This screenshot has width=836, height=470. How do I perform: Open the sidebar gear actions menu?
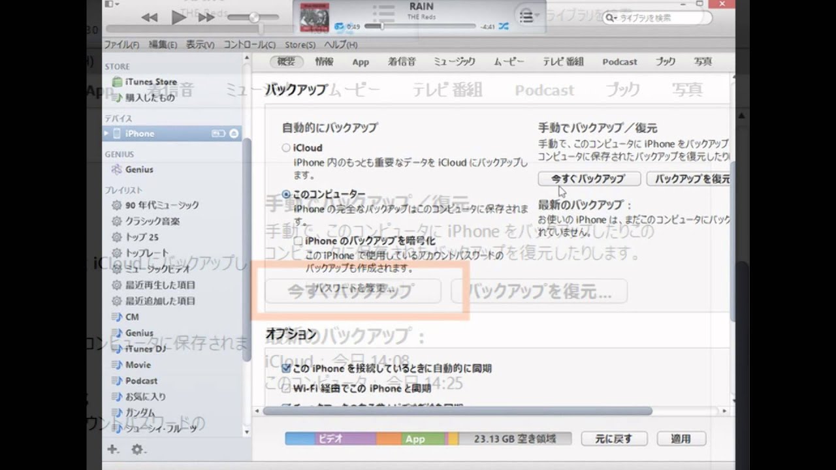[x=138, y=449]
